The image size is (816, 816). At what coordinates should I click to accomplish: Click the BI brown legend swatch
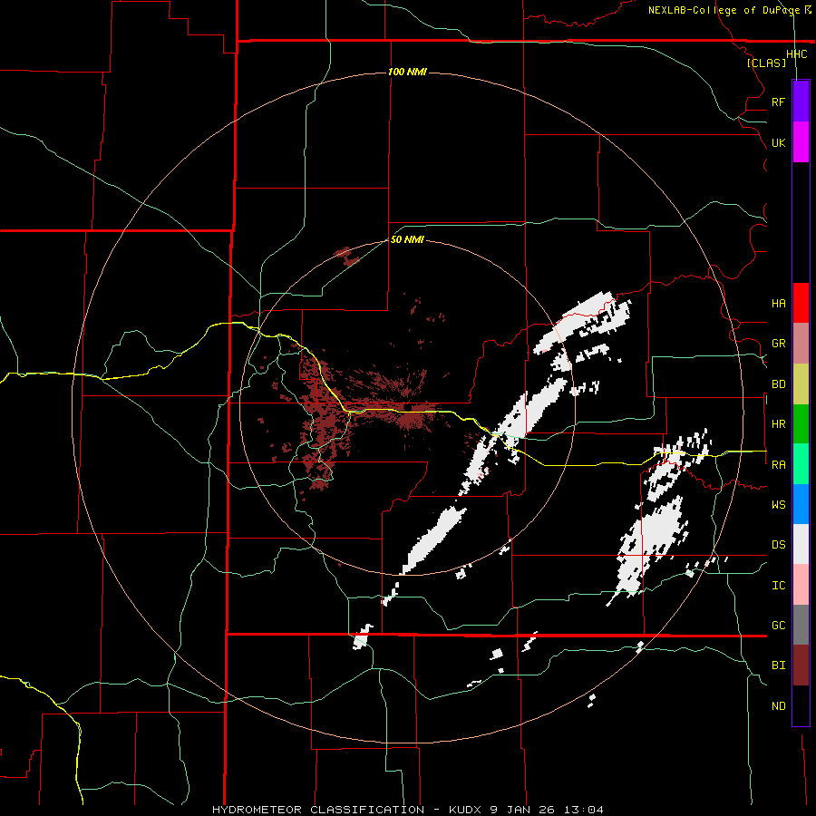(x=801, y=665)
